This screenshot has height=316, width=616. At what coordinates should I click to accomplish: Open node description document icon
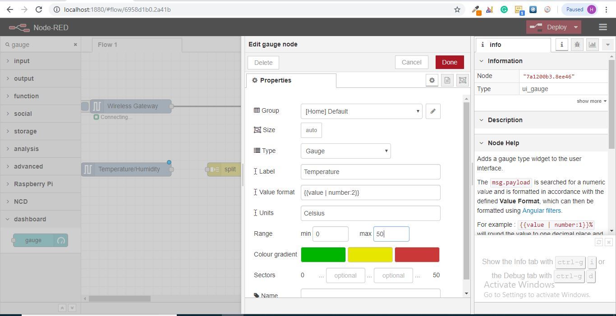click(447, 80)
